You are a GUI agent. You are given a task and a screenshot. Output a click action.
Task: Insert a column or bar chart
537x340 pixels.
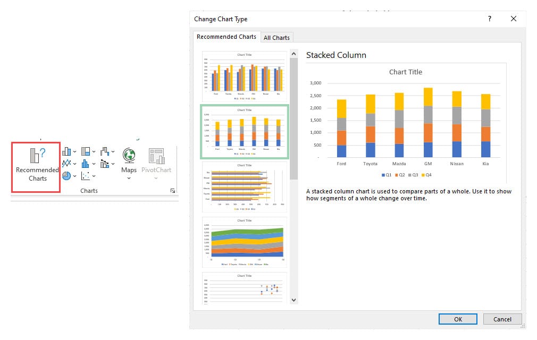(x=67, y=152)
